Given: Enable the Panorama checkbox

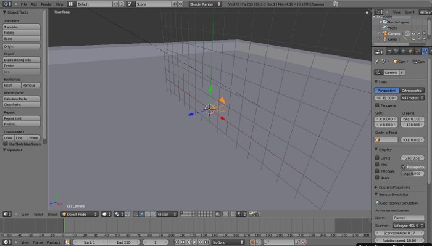Looking at the screenshot, I should coord(377,105).
